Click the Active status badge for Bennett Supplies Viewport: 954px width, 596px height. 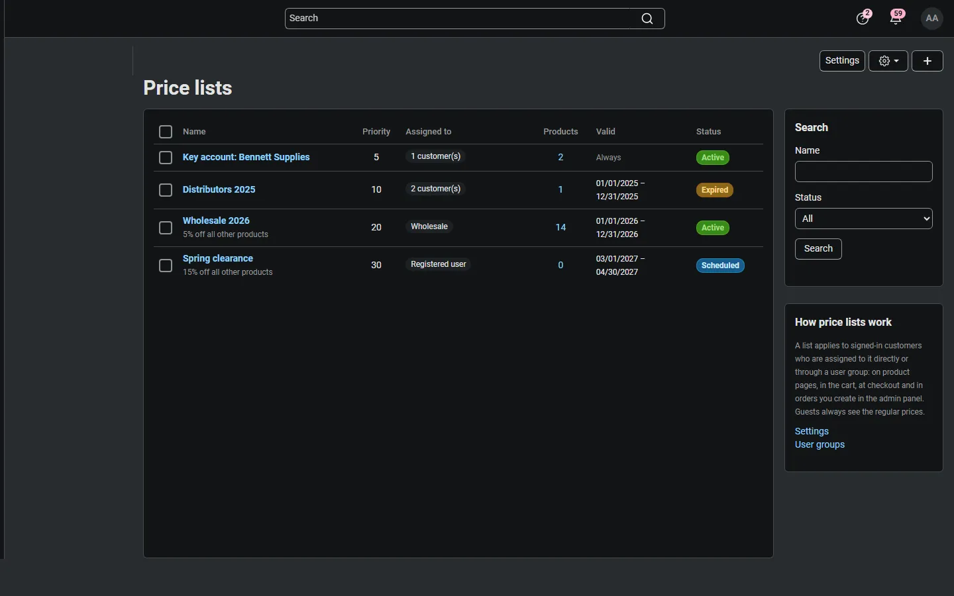pyautogui.click(x=714, y=158)
